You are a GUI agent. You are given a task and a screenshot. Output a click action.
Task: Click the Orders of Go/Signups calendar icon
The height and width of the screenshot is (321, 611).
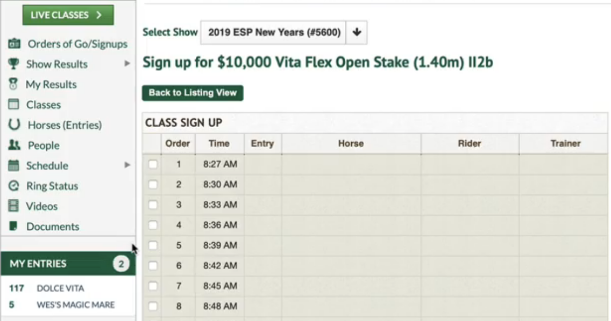point(15,43)
